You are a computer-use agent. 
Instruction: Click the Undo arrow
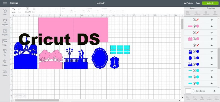click(14, 9)
